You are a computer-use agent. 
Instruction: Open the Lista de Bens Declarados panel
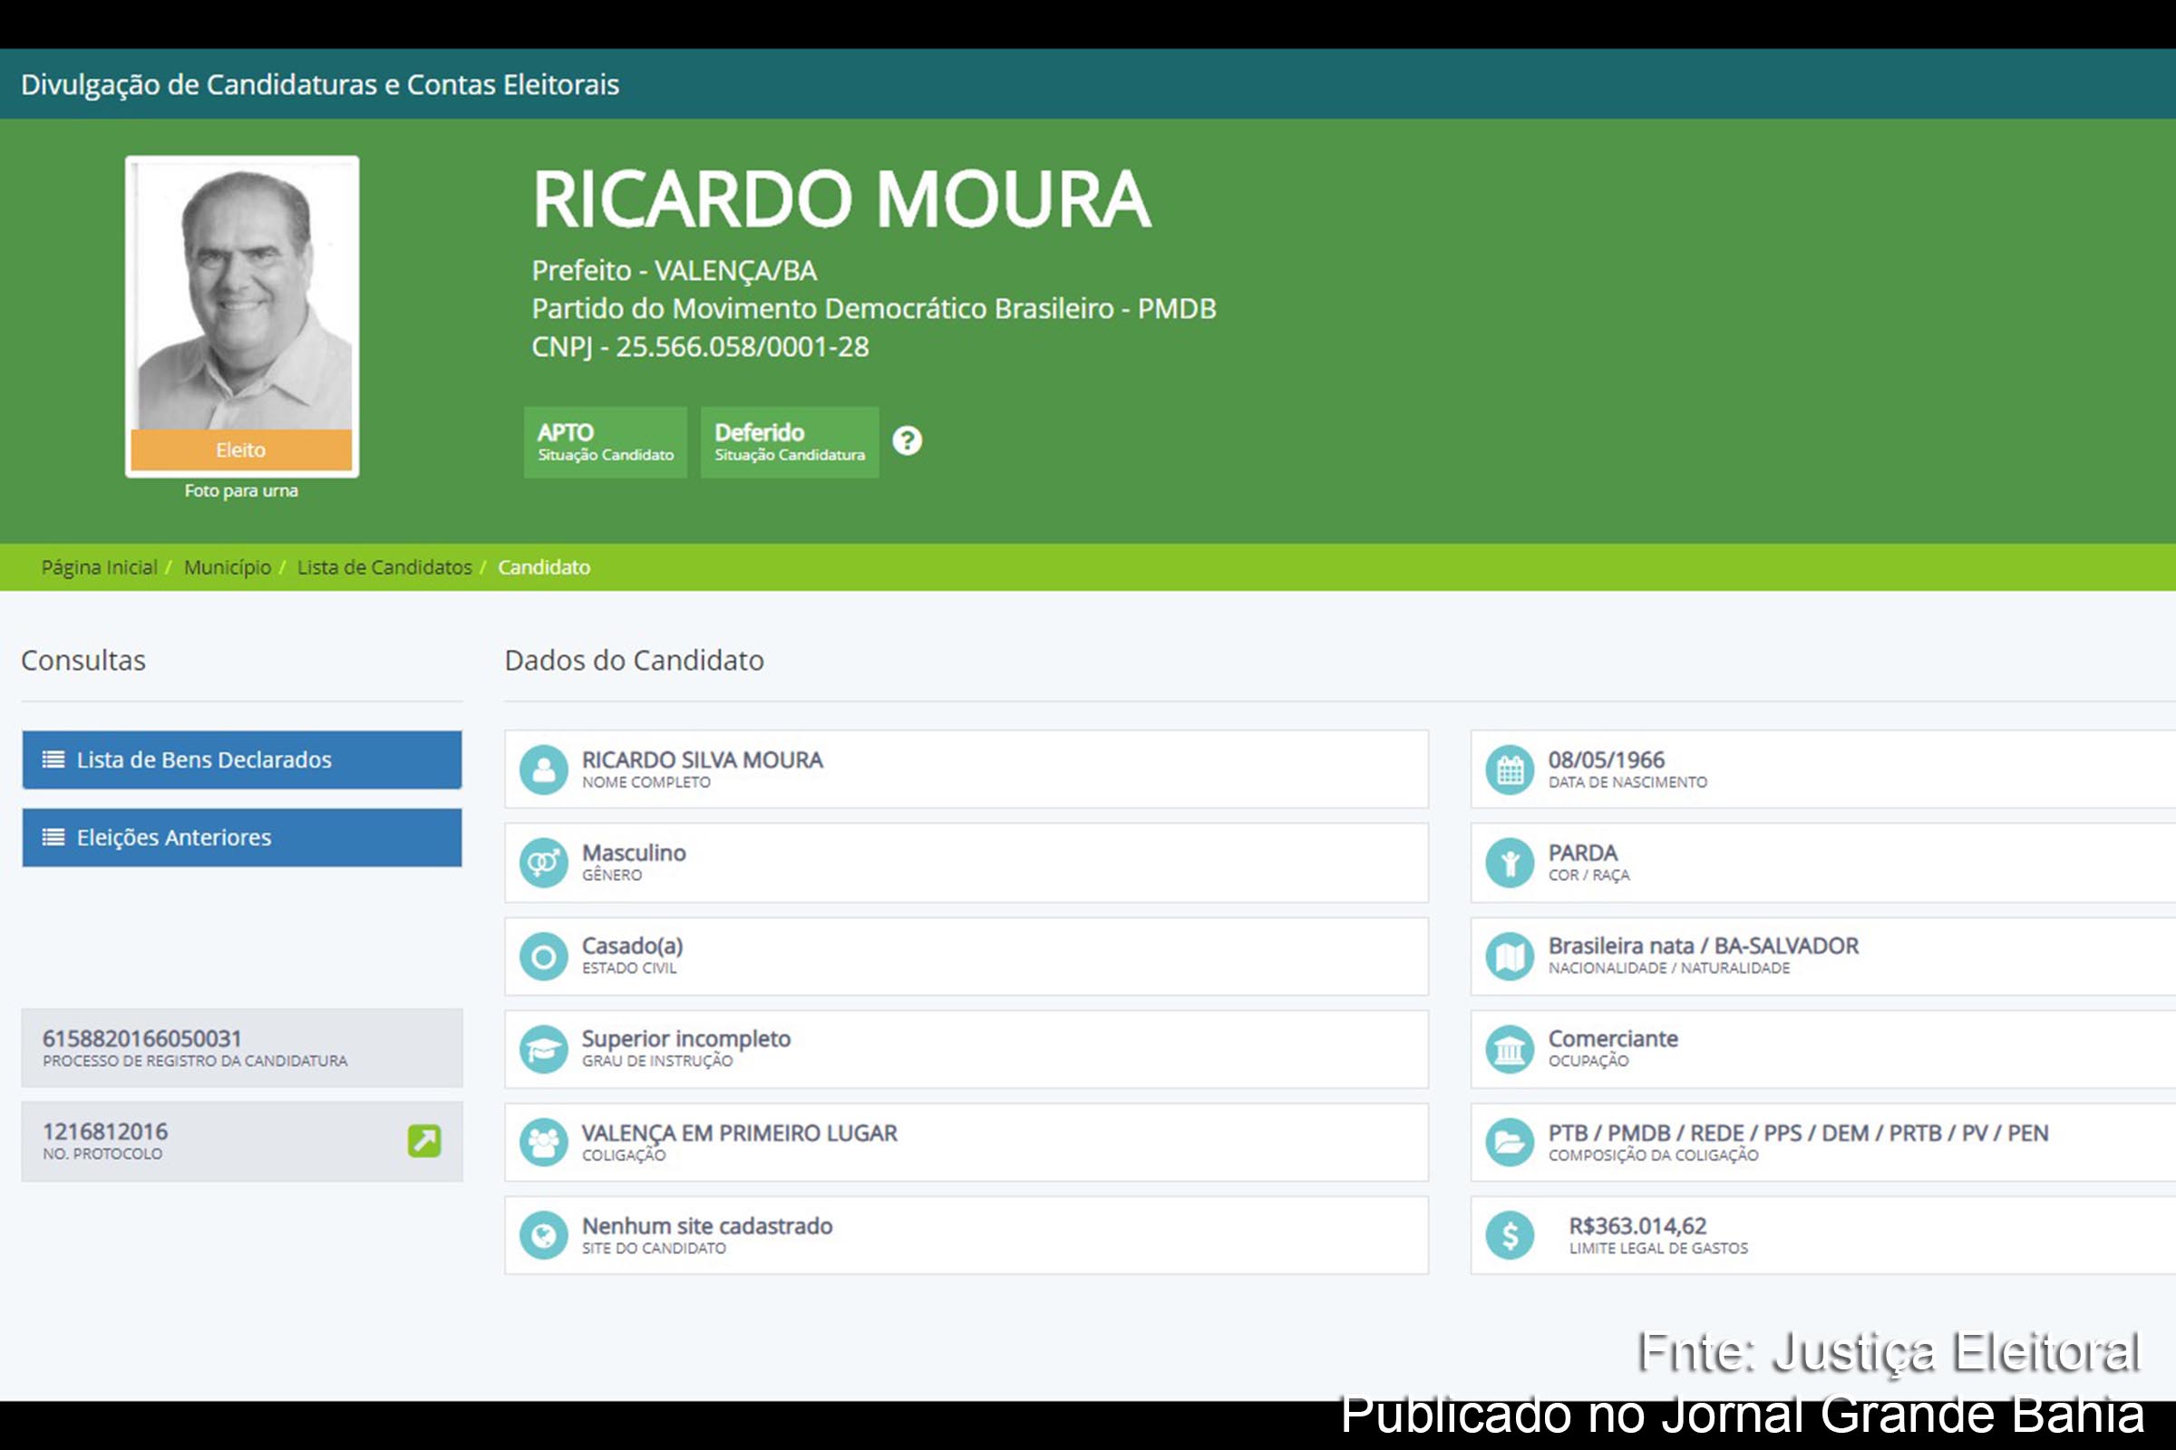point(240,759)
